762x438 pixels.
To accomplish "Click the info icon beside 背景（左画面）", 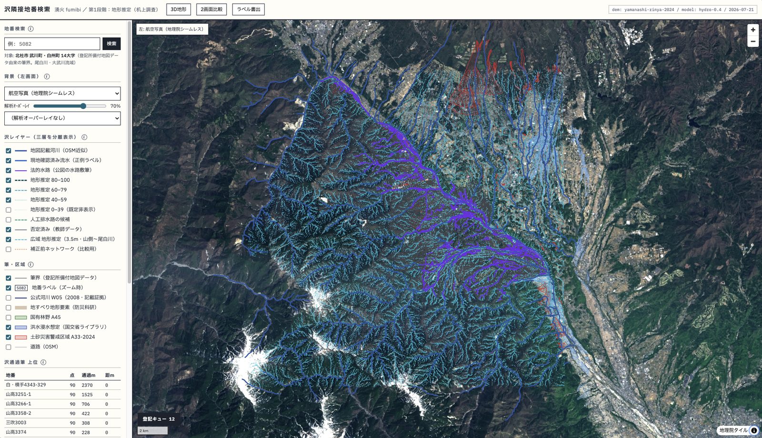I will [47, 76].
